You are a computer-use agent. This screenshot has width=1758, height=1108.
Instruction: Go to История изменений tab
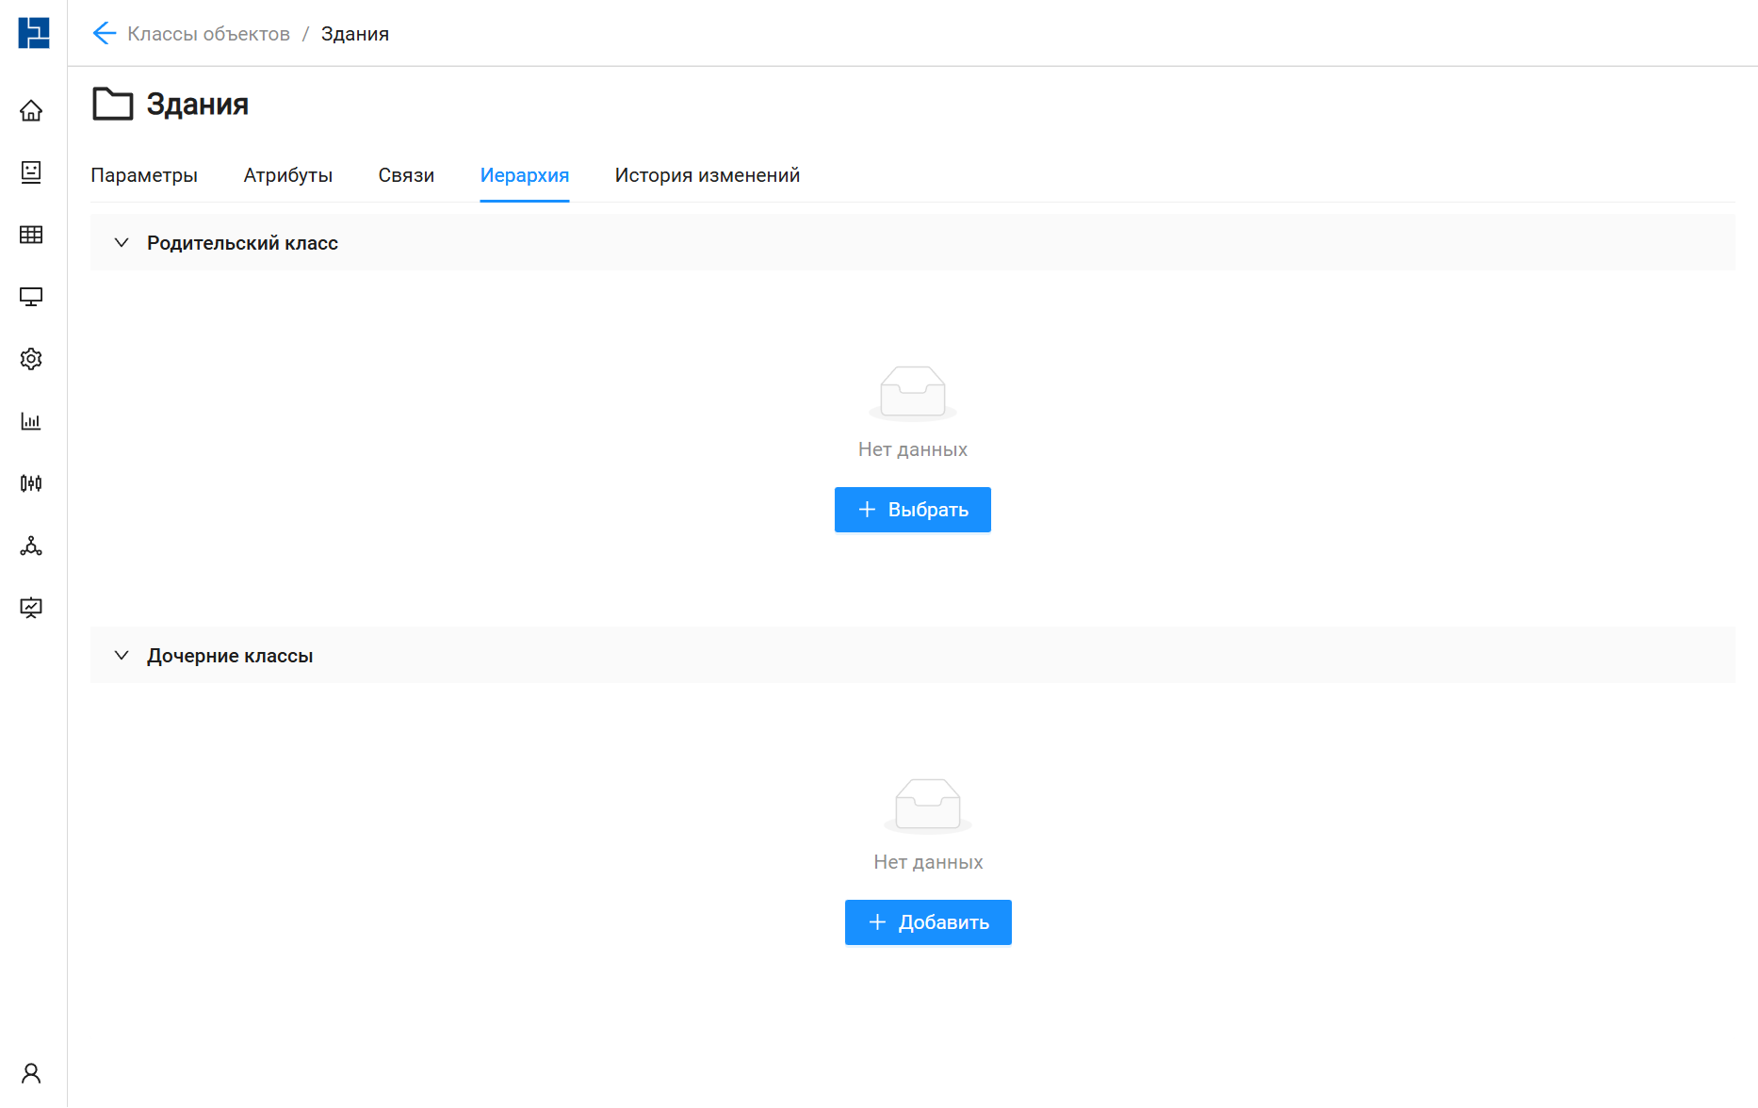pos(707,175)
